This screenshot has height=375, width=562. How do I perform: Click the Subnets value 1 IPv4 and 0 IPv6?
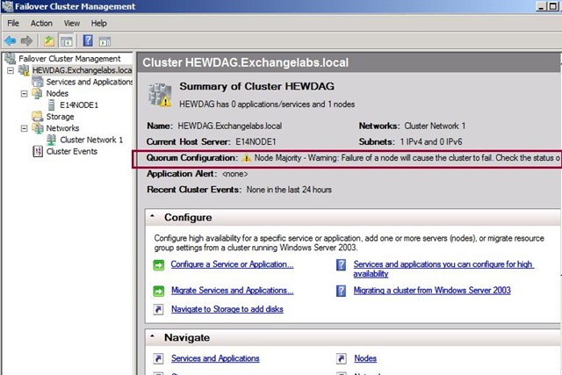coord(431,142)
